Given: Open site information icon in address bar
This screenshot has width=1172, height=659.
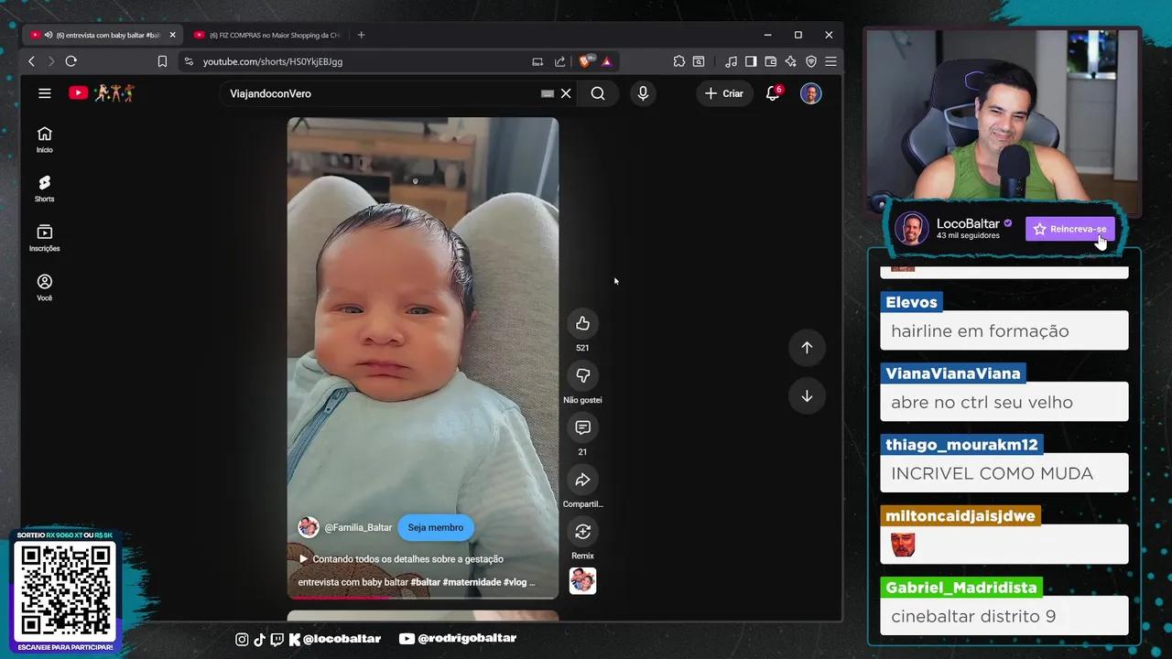Looking at the screenshot, I should (189, 61).
